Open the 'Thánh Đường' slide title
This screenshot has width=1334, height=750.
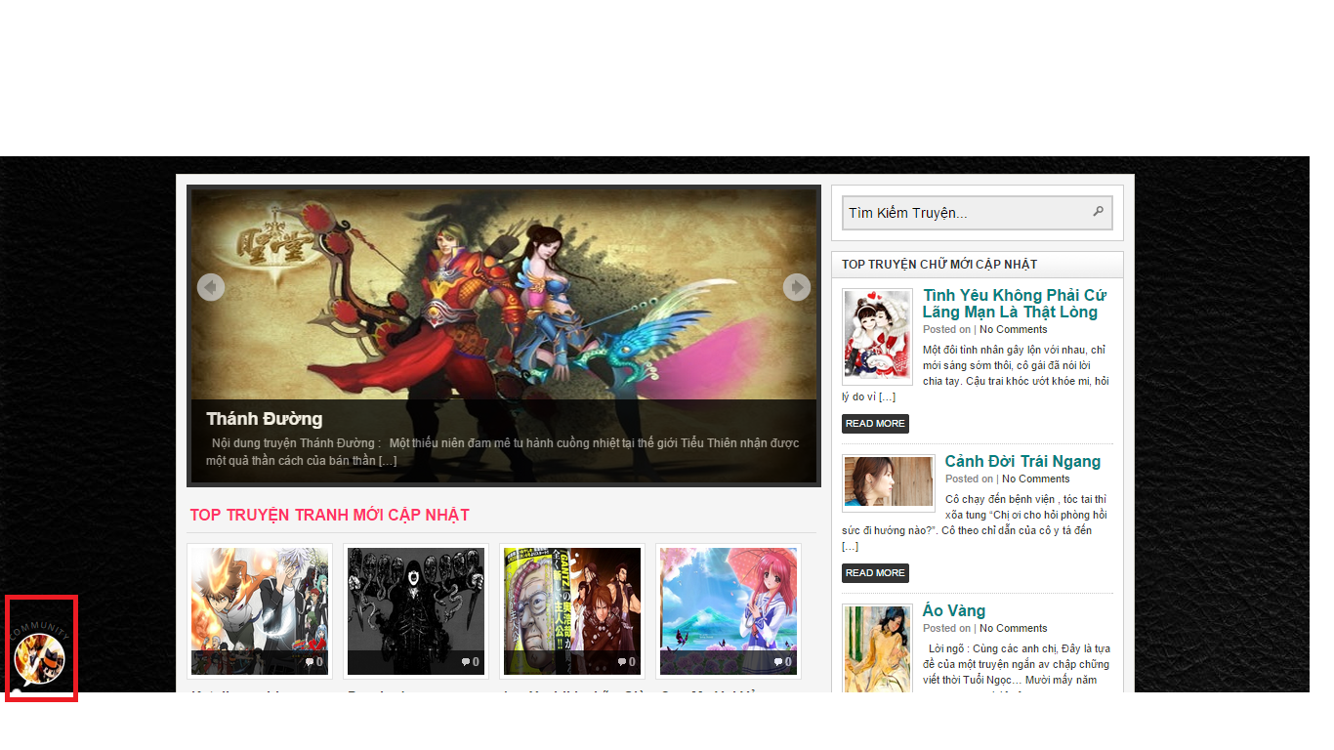[264, 419]
